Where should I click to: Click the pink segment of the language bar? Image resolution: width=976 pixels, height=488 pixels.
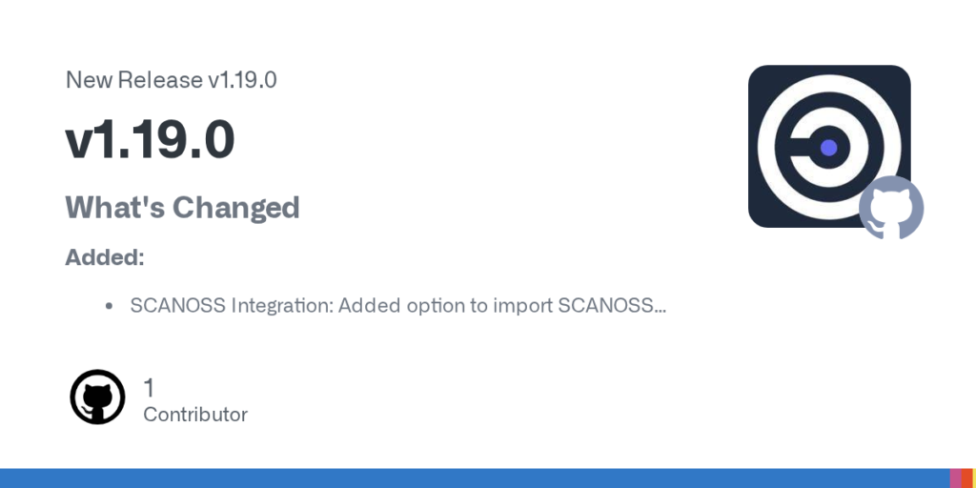955,478
